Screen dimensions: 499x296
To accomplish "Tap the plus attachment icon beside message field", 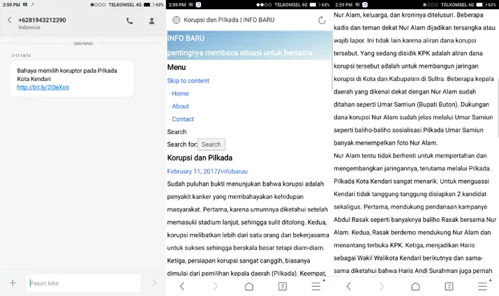I will pos(13,283).
